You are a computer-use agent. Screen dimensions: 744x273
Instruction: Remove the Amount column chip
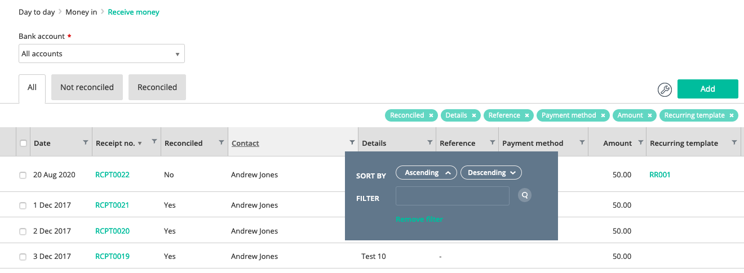pyautogui.click(x=650, y=115)
